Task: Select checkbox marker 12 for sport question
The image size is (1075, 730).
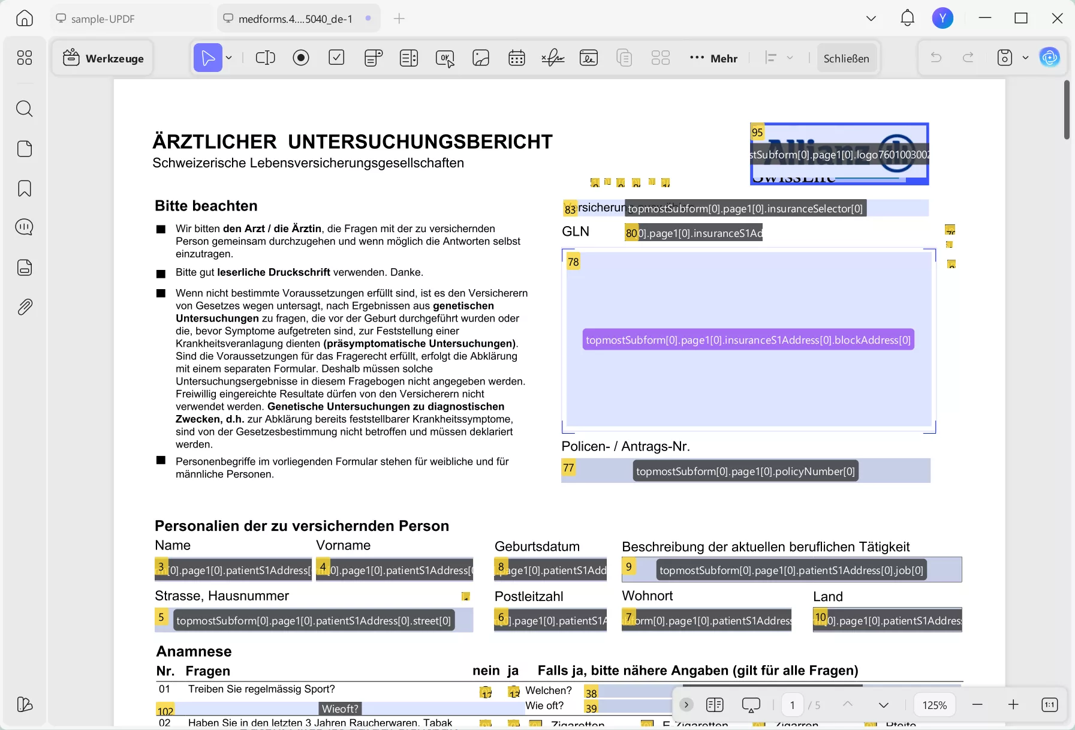Action: pos(486,693)
